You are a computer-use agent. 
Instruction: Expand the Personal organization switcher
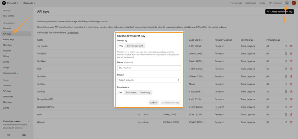tap(18, 3)
